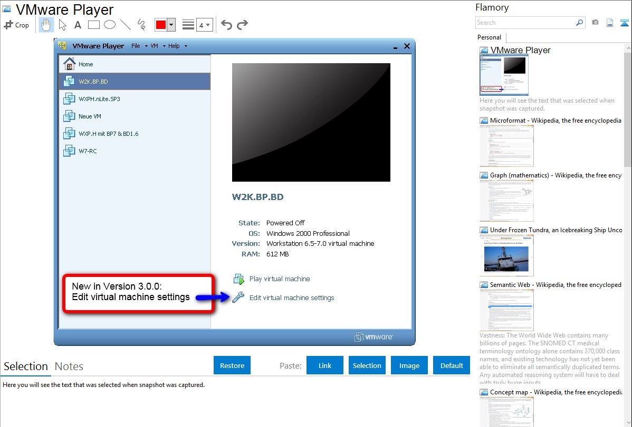Pick the ellipse shape tool
Viewport: 632px width, 427px height.
click(110, 25)
